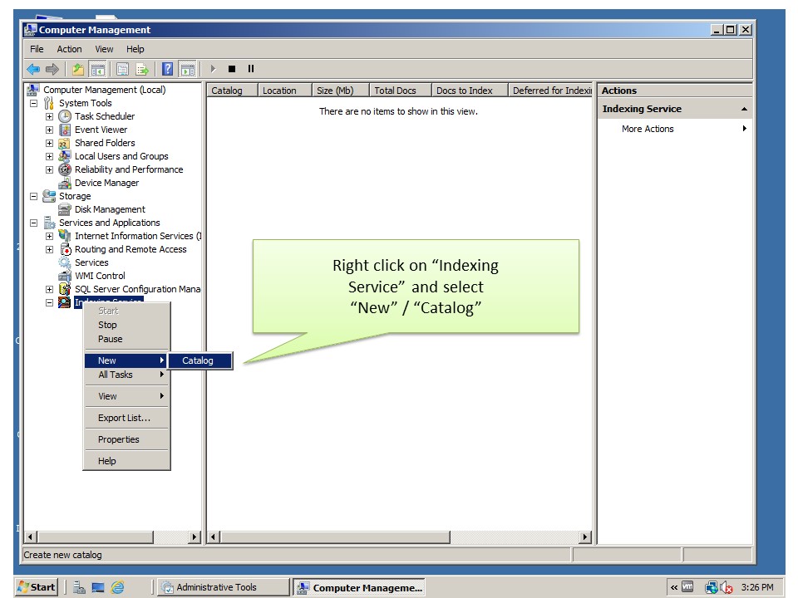Screen dimensions: 798x598
Task: Expand the Local Users and Groups node
Action: (x=49, y=156)
